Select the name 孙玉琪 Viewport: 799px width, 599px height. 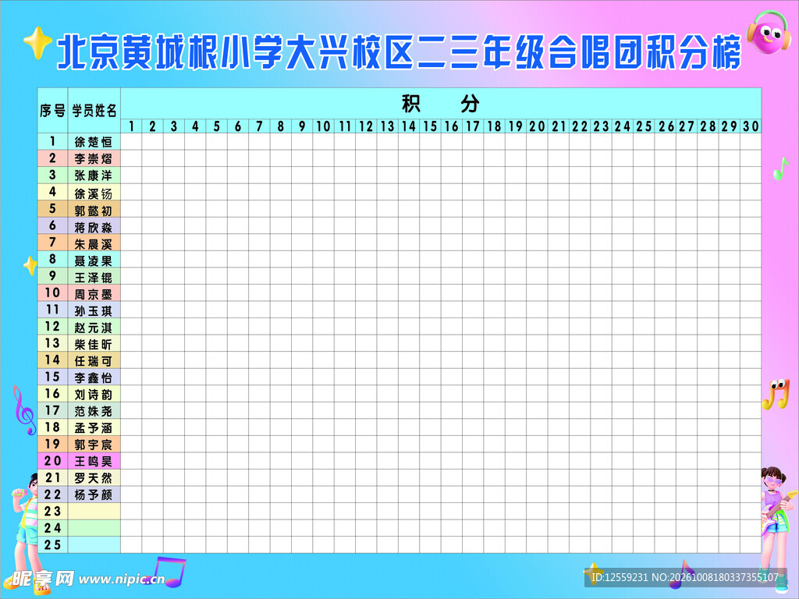(94, 310)
